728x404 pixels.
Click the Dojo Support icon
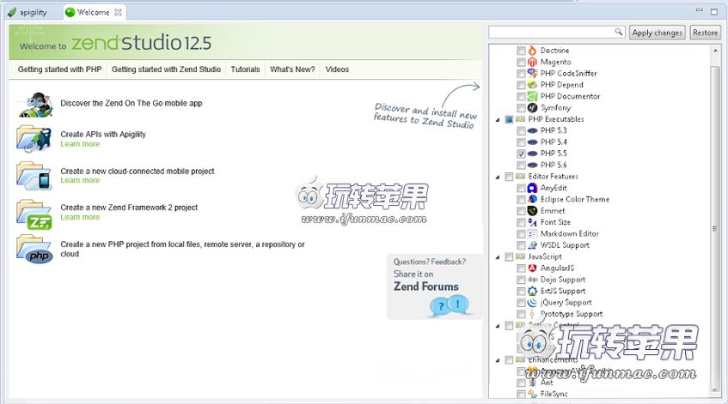pyautogui.click(x=532, y=280)
